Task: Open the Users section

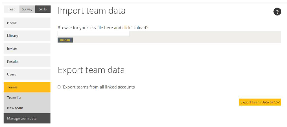Action: (x=27, y=74)
